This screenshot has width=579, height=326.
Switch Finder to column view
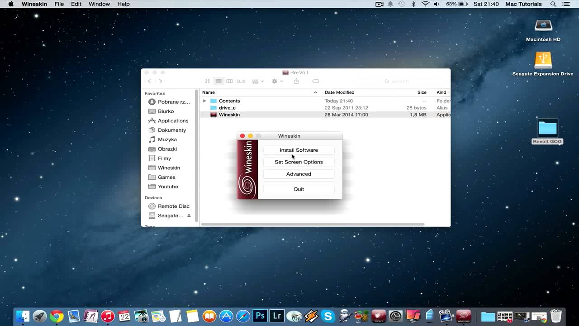[x=229, y=81]
